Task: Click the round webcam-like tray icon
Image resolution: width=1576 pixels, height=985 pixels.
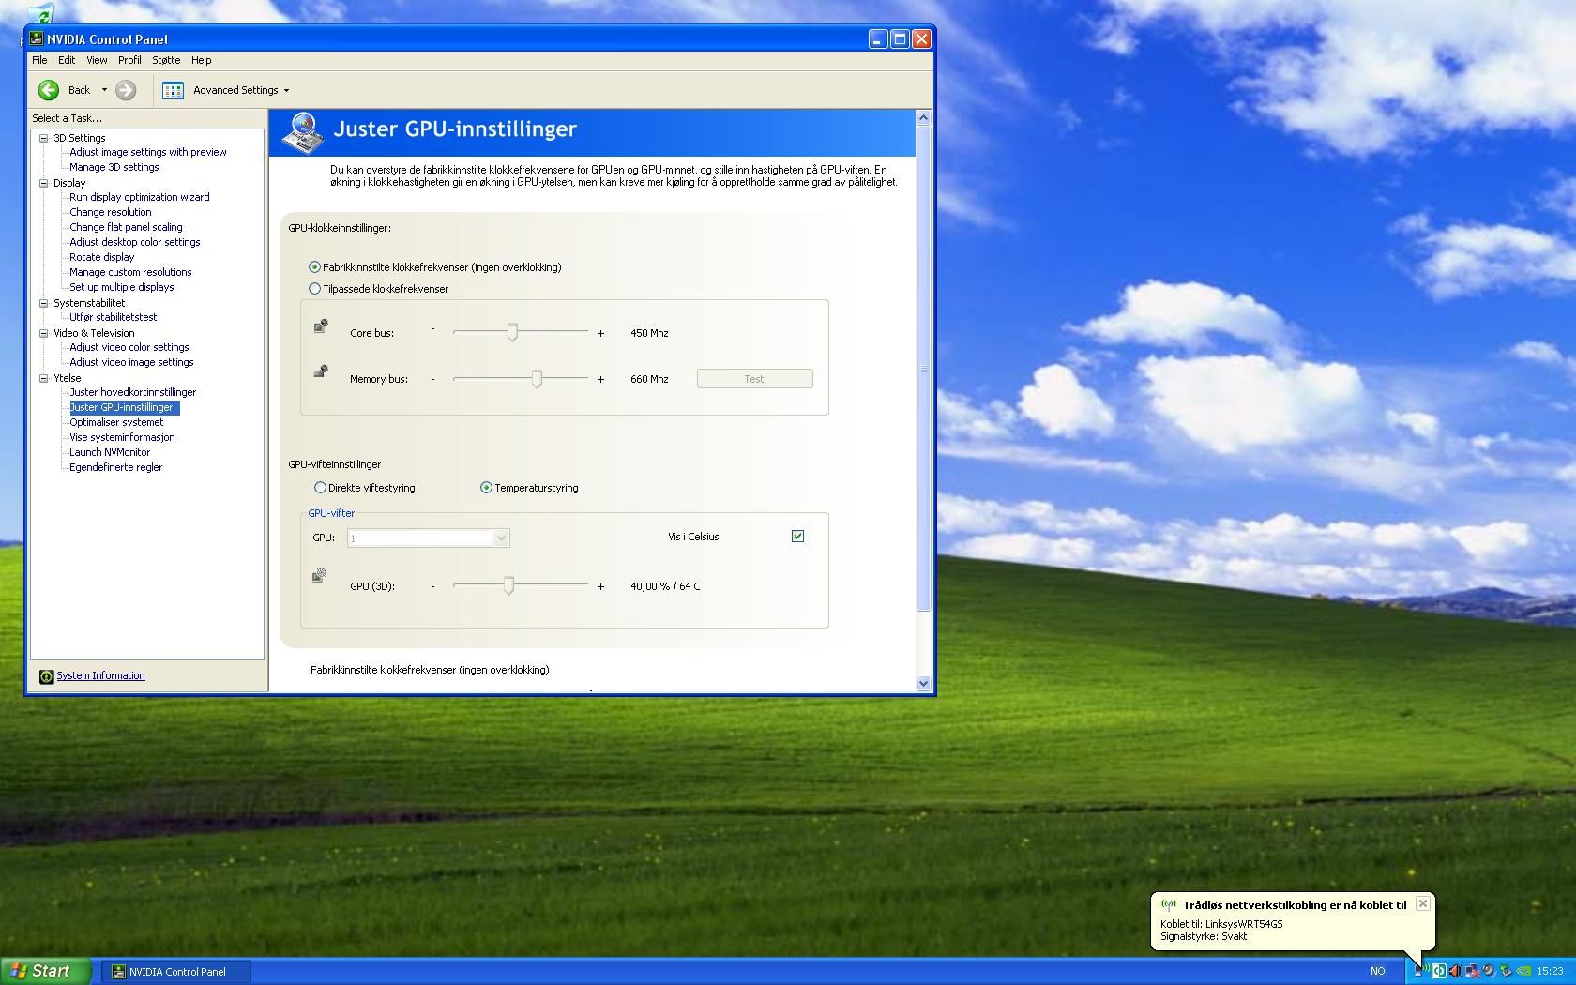Action: click(1489, 971)
